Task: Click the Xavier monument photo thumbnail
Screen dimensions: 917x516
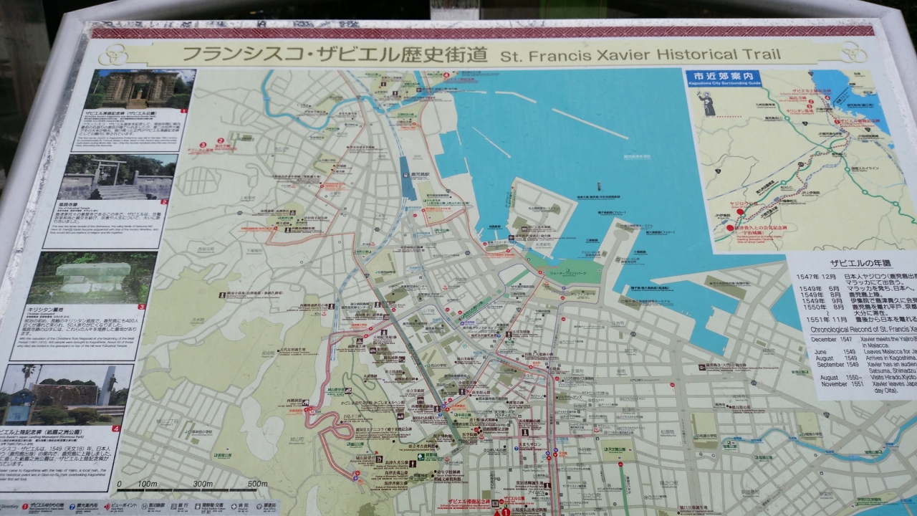Action: click(x=139, y=89)
